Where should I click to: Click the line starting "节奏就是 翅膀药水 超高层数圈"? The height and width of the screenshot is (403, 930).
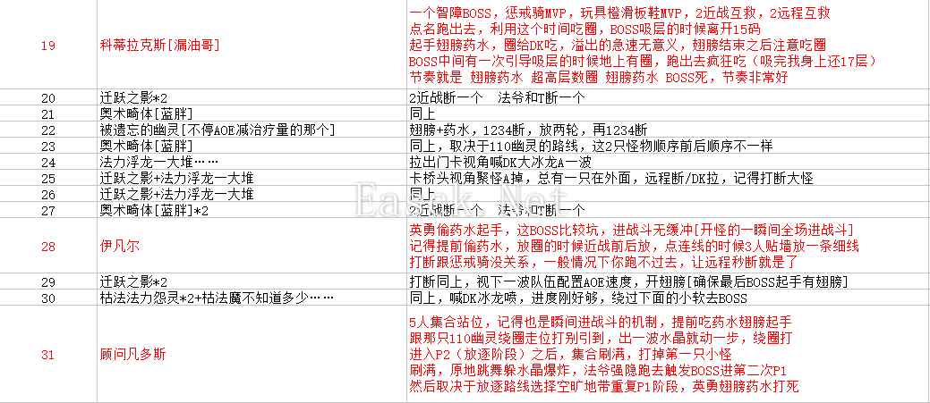point(599,77)
